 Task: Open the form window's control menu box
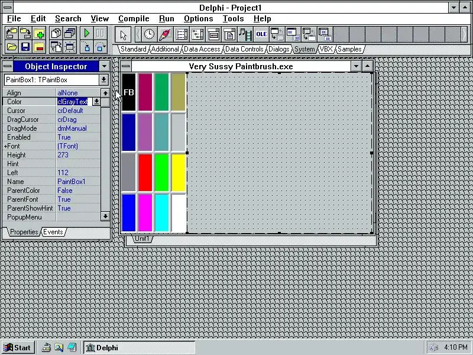(x=126, y=66)
